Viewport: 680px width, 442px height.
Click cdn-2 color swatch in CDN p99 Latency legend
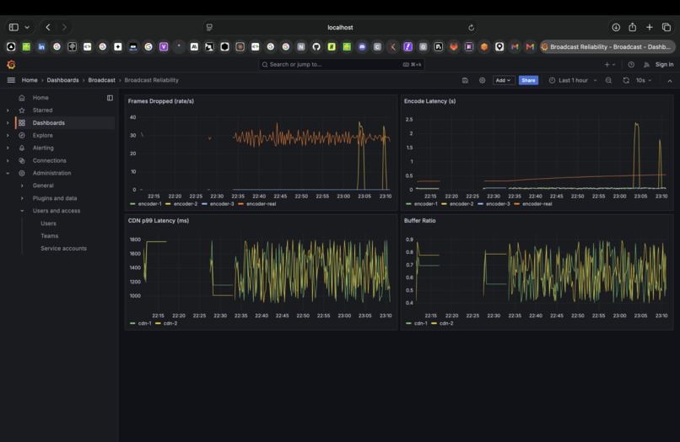(158, 323)
